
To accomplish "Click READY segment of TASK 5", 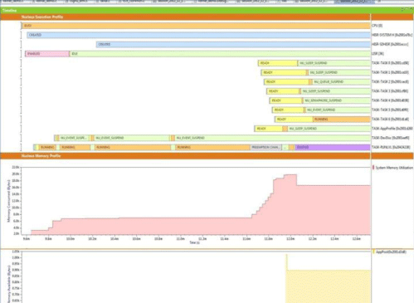I will (x=288, y=110).
